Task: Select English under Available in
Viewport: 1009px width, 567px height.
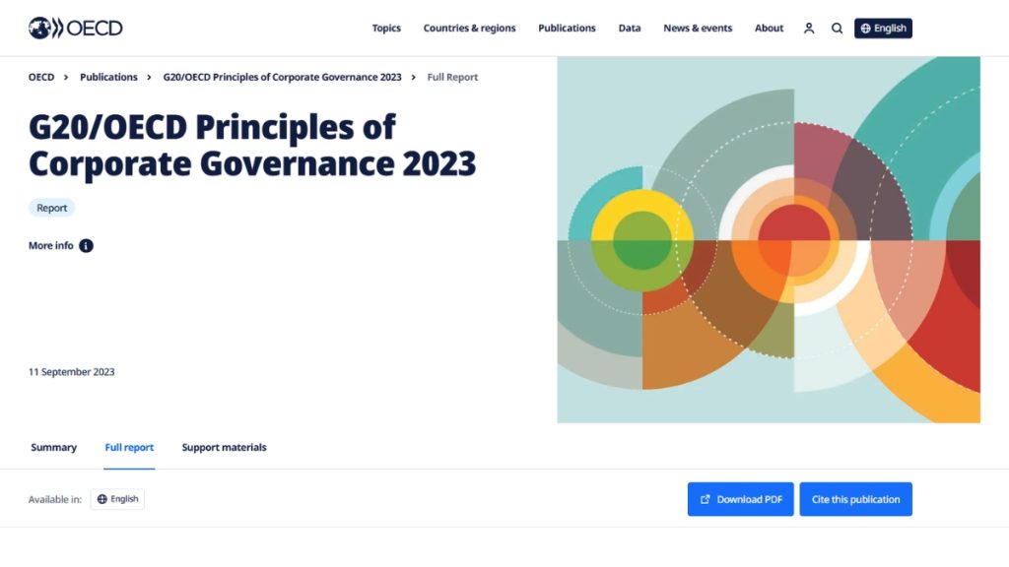Action: (117, 499)
